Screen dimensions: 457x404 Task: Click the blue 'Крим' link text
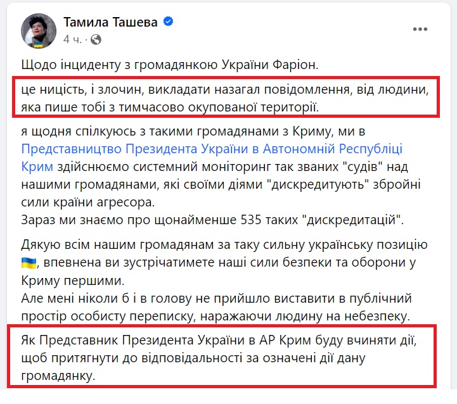point(37,167)
